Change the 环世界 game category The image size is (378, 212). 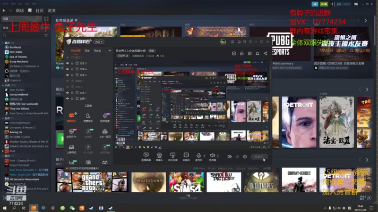click(x=123, y=56)
